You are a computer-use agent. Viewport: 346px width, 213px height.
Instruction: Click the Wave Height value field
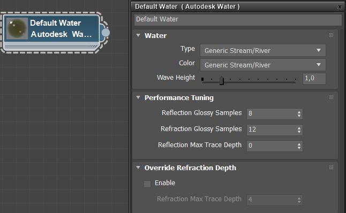314,78
